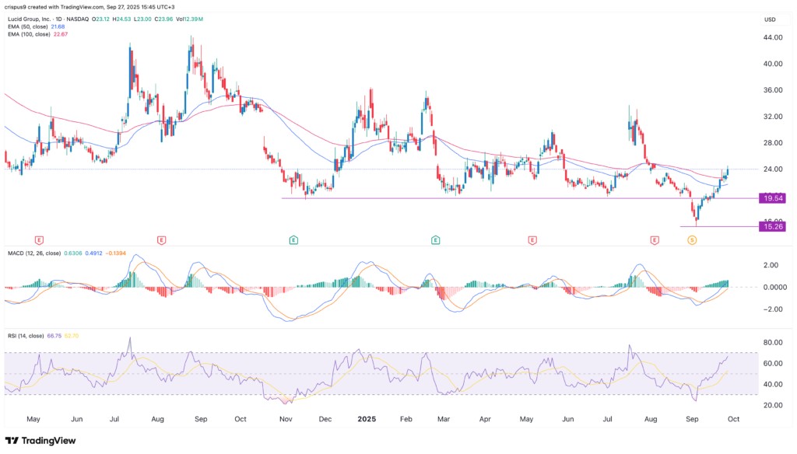The image size is (797, 454).
Task: Click the earnings marker near November 2024
Action: tap(293, 240)
